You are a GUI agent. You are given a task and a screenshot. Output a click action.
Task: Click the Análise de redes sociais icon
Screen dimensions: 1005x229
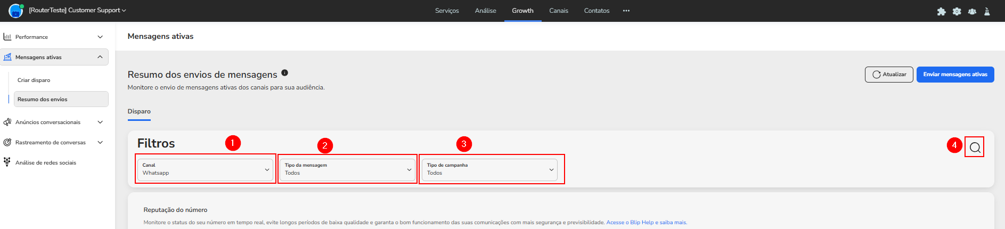click(x=7, y=162)
